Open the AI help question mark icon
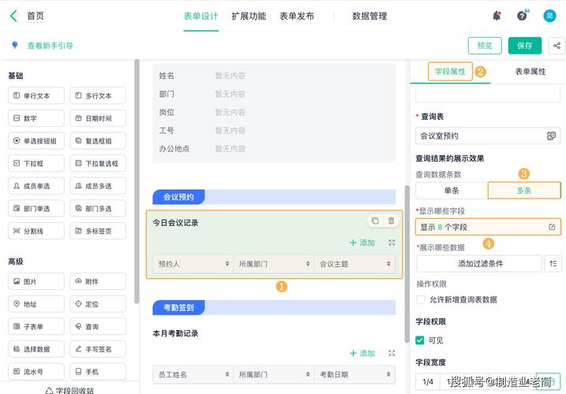566x394 pixels. click(522, 16)
